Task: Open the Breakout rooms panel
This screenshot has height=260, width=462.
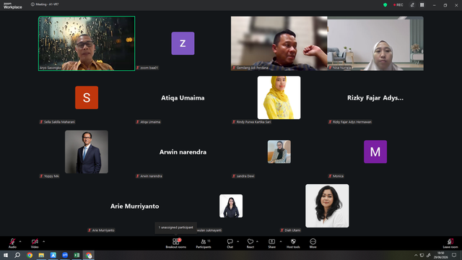Action: [176, 243]
